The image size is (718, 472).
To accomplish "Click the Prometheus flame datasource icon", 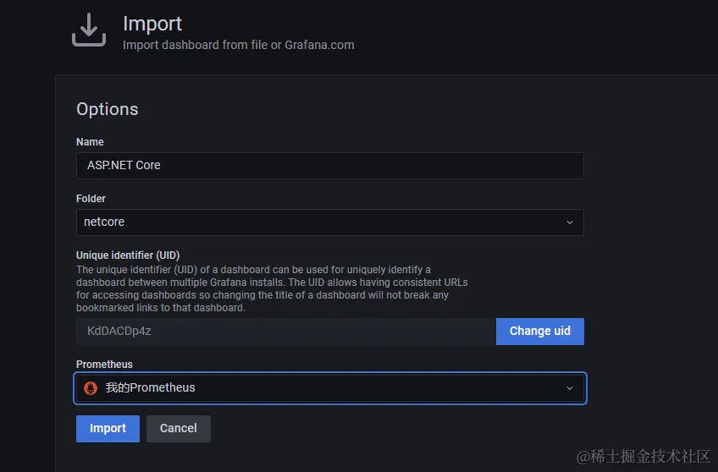I will [x=91, y=388].
